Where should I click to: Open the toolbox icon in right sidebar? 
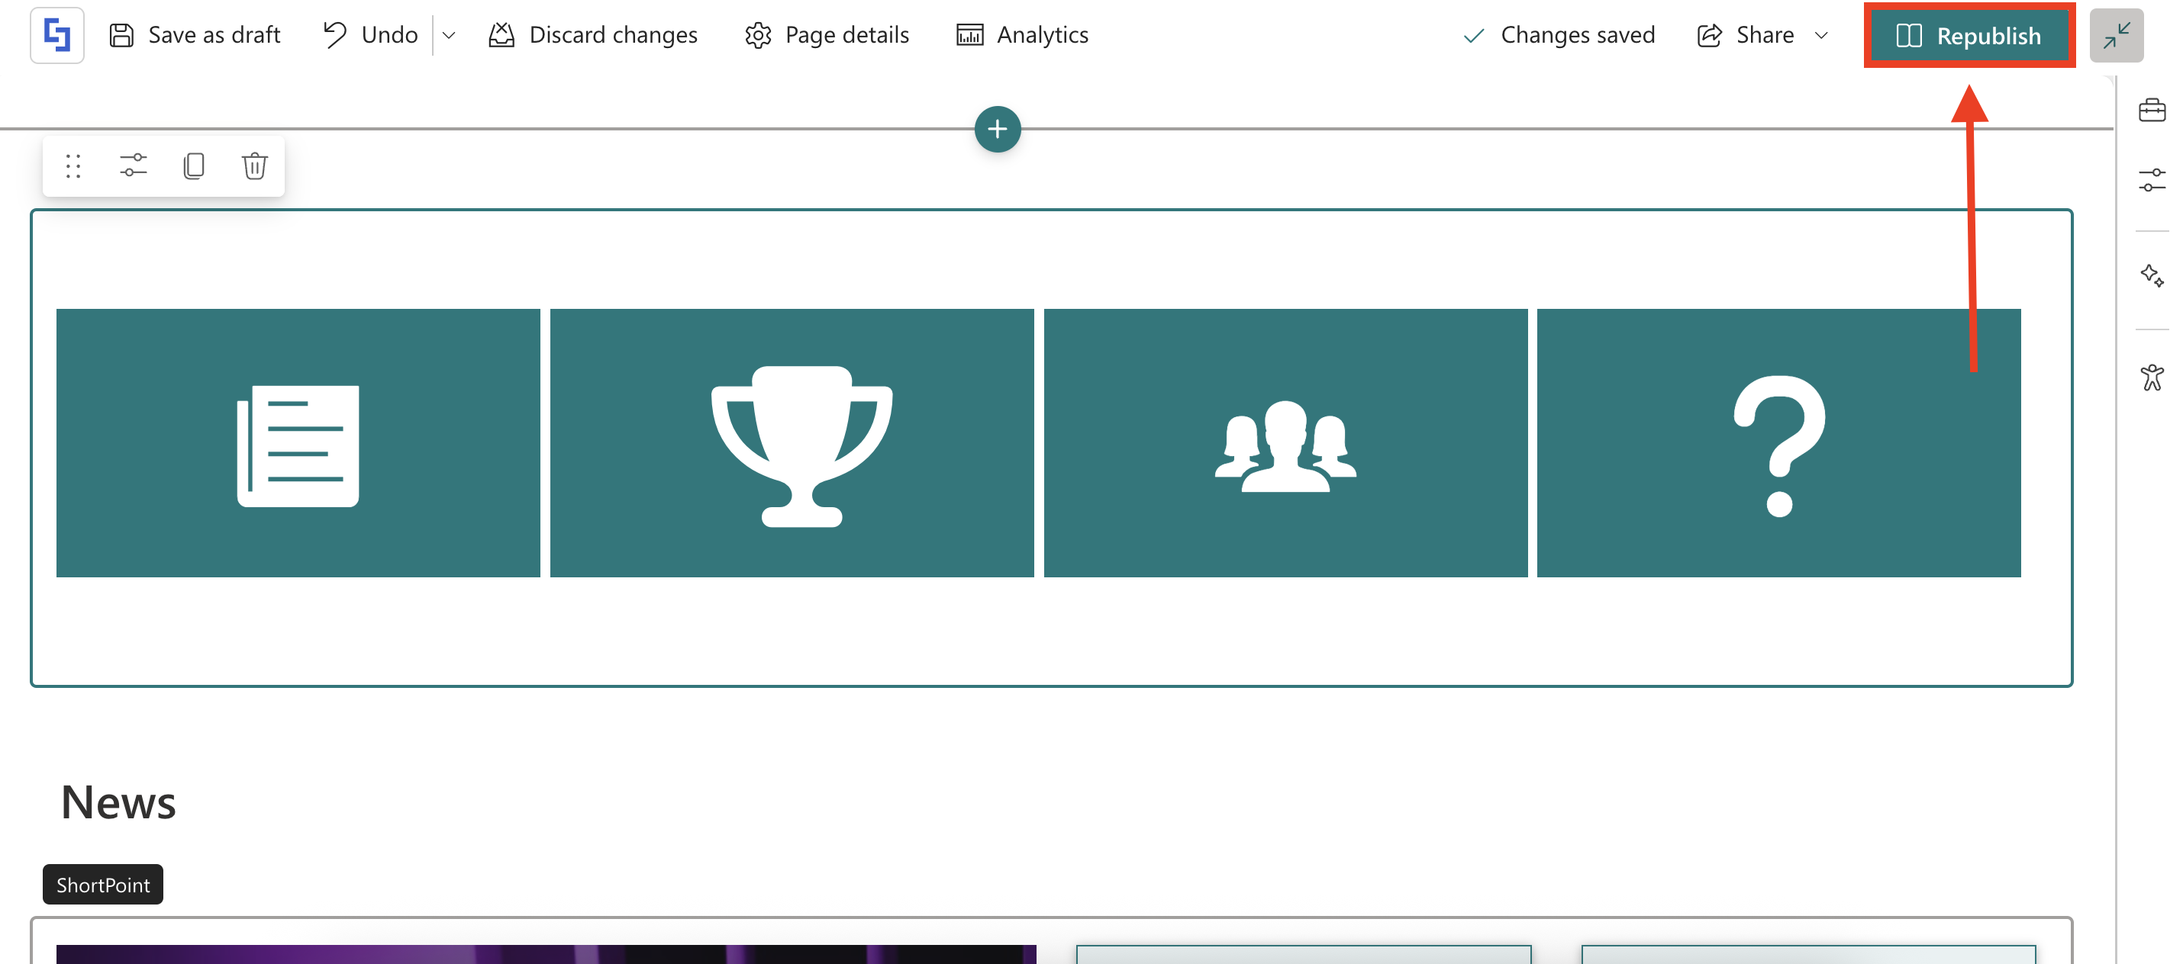(2152, 111)
